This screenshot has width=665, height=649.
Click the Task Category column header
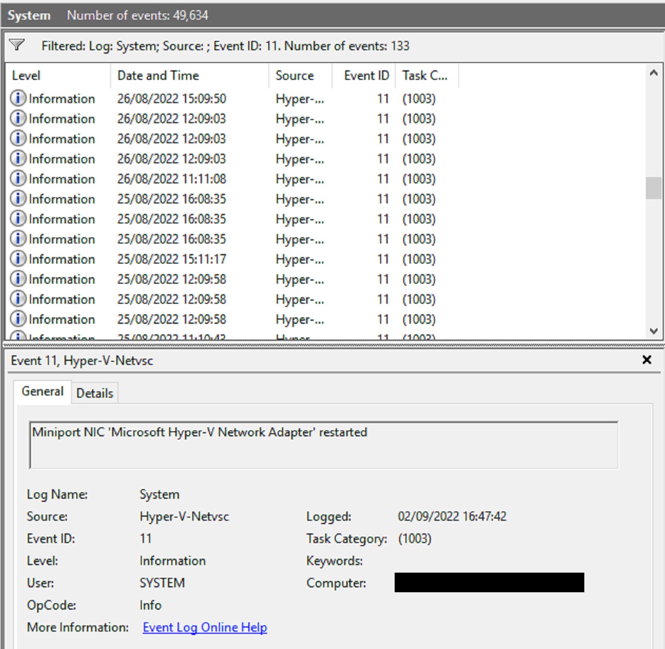[425, 76]
